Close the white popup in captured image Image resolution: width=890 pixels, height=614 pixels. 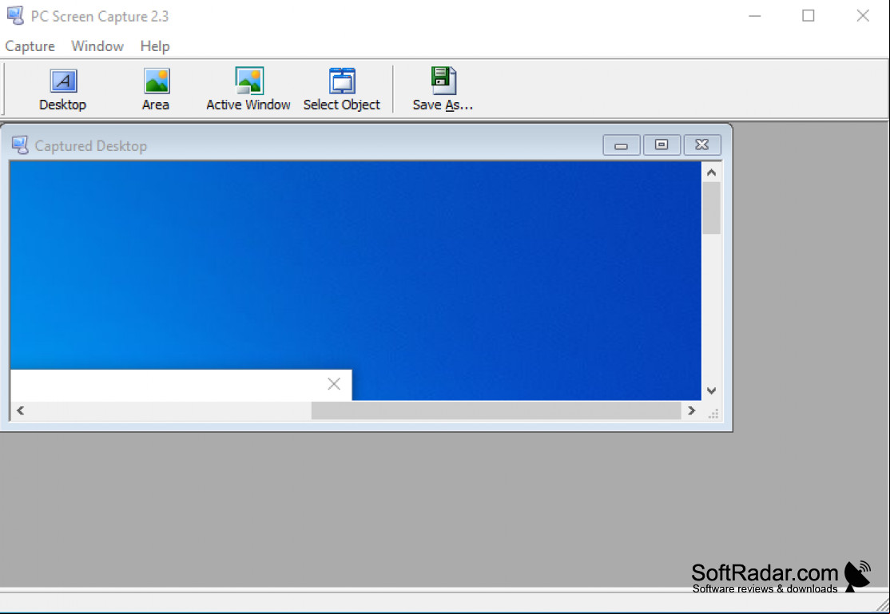[x=334, y=384]
